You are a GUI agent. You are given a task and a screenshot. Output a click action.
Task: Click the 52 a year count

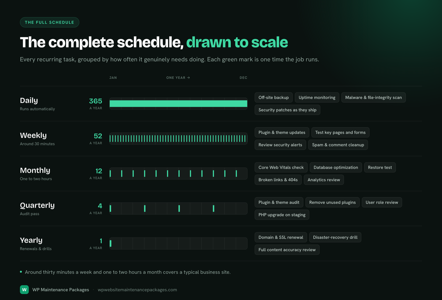96,139
